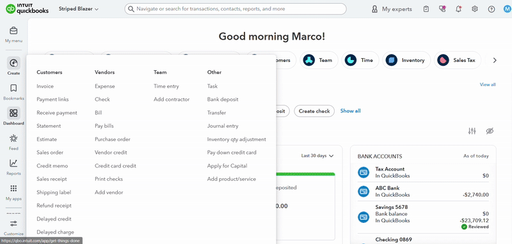Select Refund receipt menu item
Screen dimensions: 512x244
(54, 206)
